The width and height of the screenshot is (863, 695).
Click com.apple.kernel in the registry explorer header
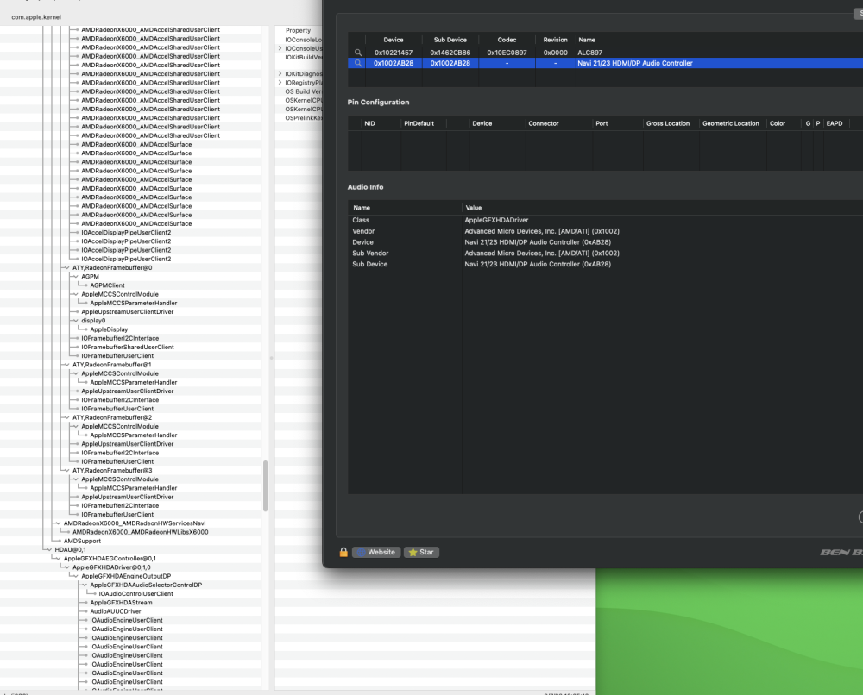[36, 17]
